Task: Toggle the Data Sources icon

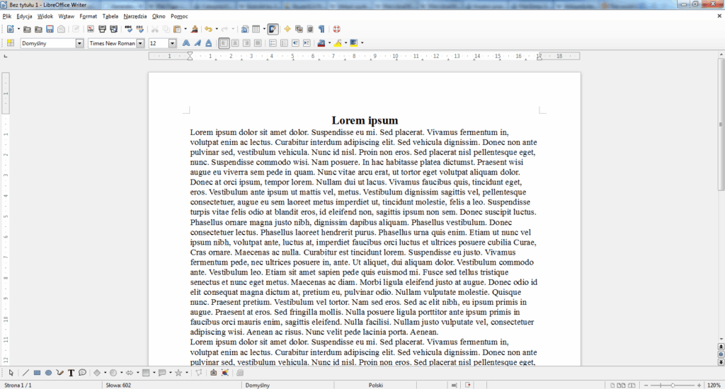Action: 310,29
